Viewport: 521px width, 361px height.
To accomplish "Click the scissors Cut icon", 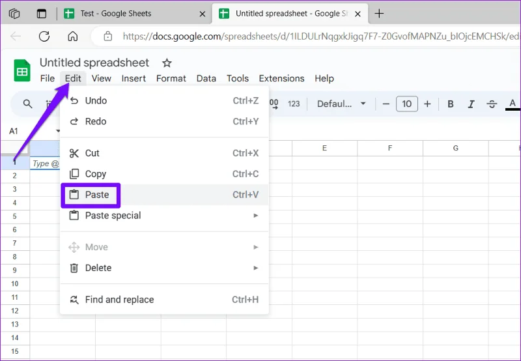I will pos(74,153).
